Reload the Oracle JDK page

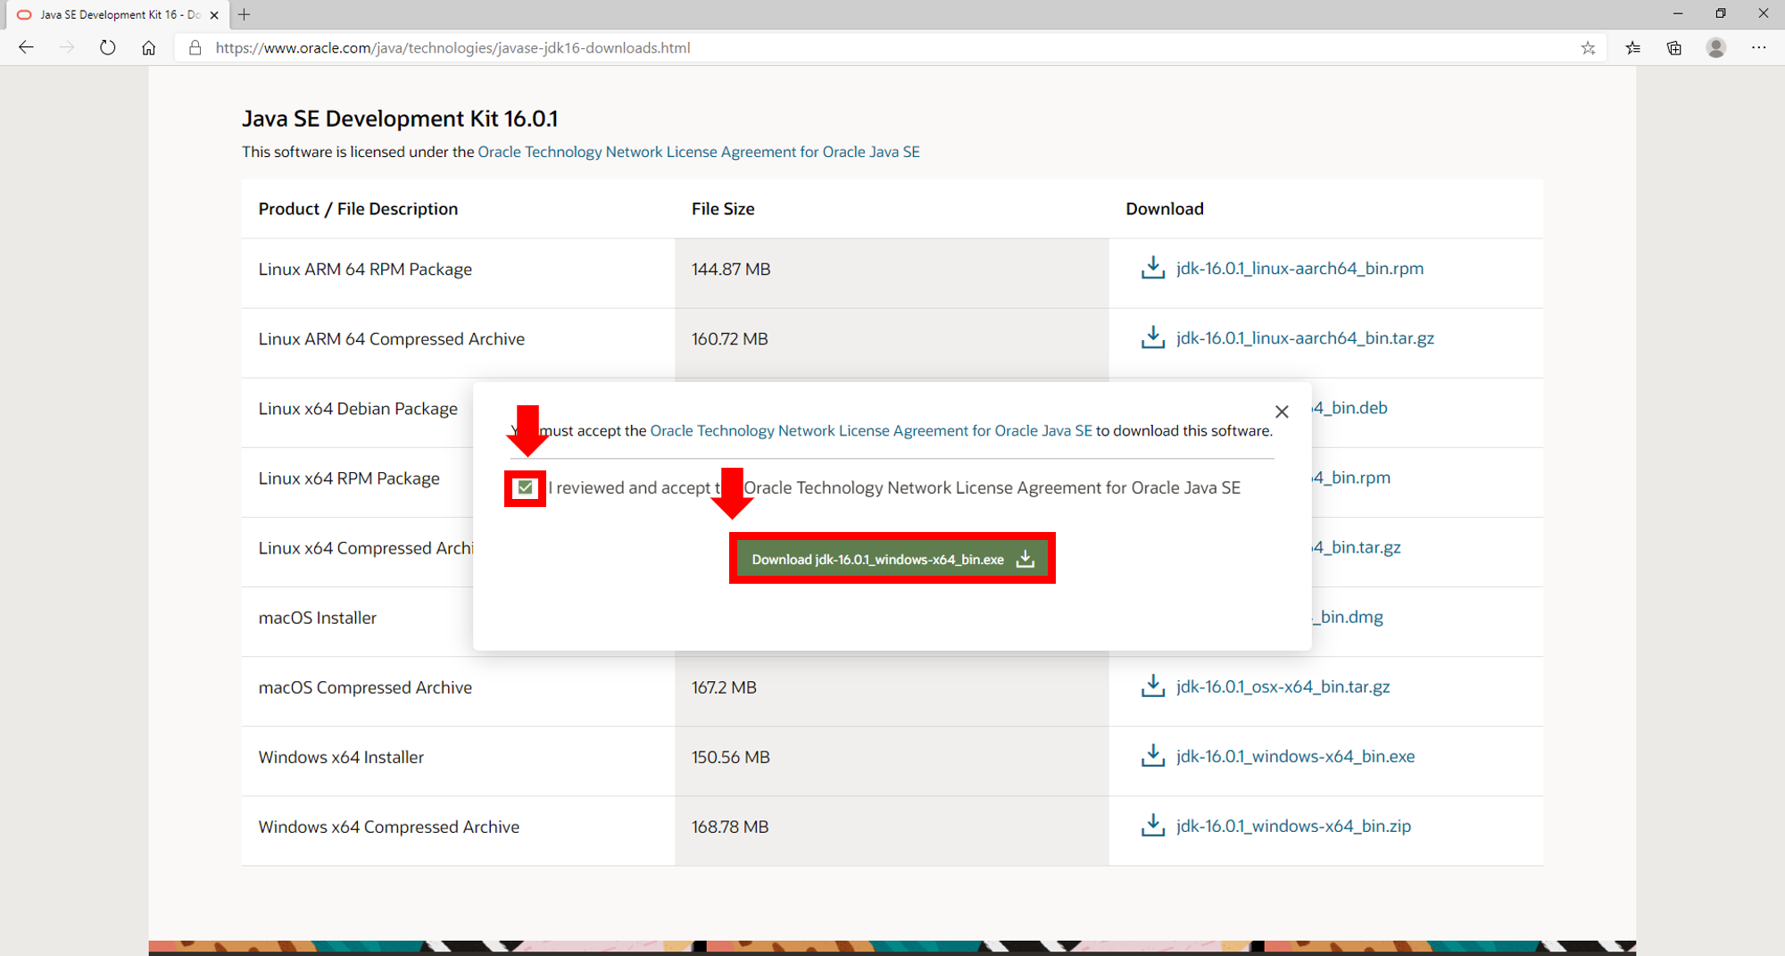click(x=108, y=48)
